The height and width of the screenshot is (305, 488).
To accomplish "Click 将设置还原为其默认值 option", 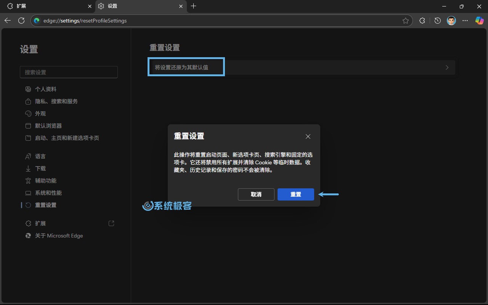I will click(181, 67).
